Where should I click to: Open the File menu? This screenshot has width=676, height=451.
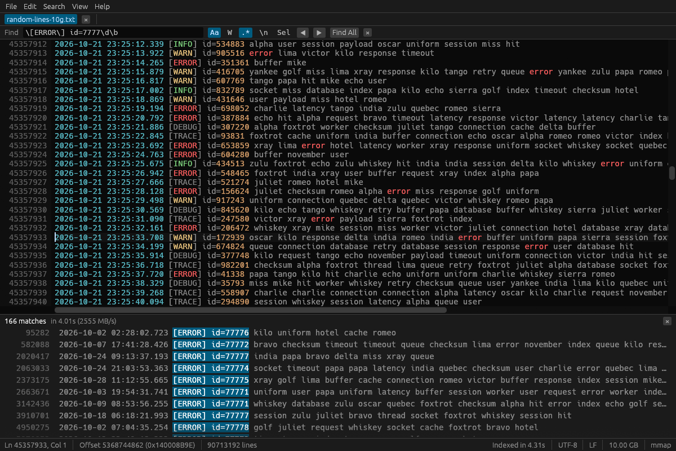(x=11, y=6)
